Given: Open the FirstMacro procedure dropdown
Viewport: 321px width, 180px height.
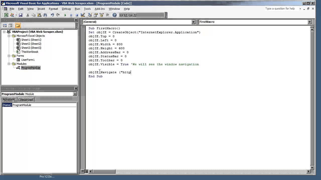Looking at the screenshot, I should coord(309,22).
